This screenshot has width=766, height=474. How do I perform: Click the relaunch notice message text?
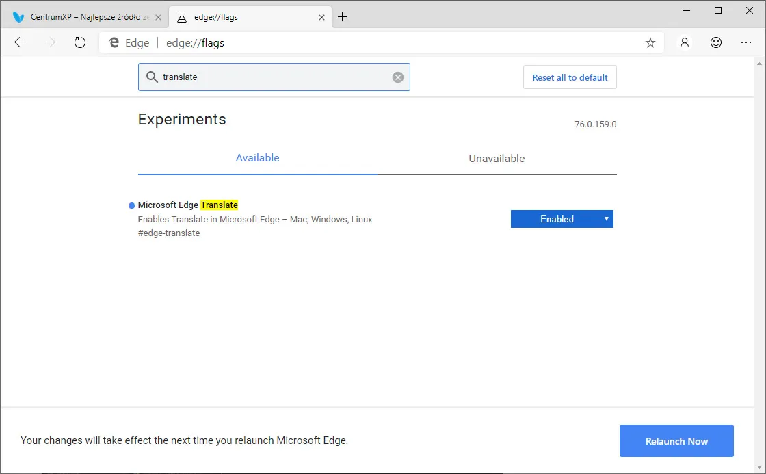point(184,440)
